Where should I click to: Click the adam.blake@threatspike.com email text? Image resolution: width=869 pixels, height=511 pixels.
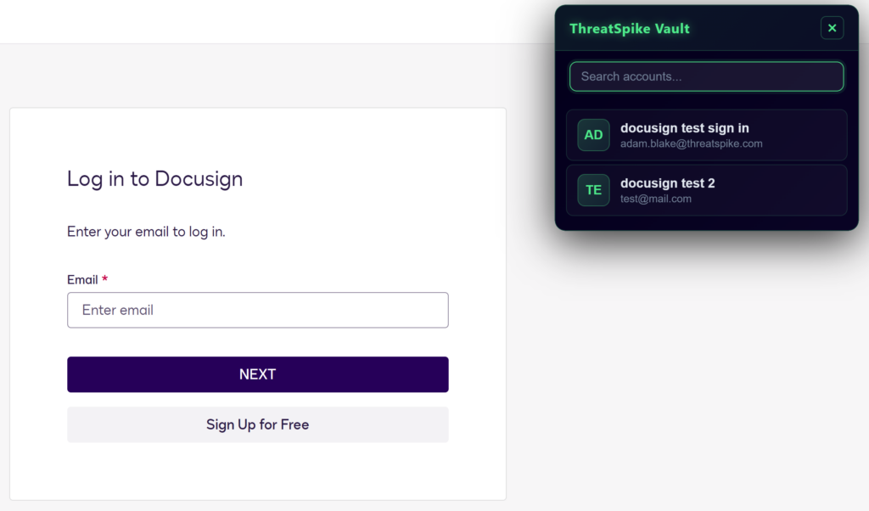pos(691,143)
